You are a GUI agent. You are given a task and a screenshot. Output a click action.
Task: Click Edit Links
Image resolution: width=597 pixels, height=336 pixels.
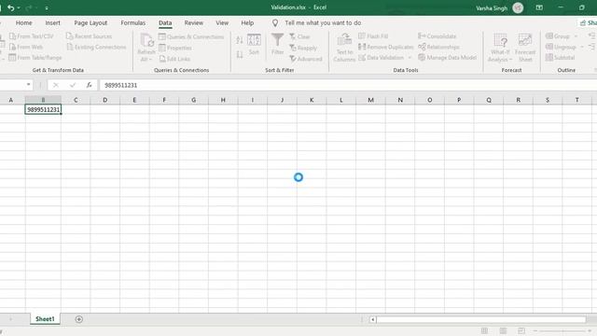point(174,59)
